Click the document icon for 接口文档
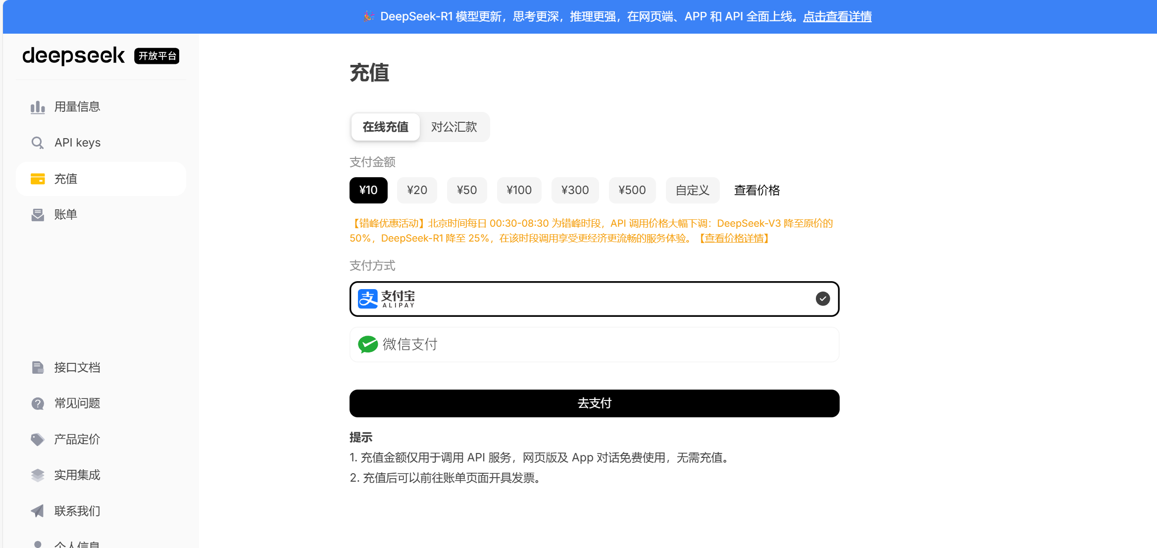Image resolution: width=1157 pixels, height=548 pixels. pos(38,367)
